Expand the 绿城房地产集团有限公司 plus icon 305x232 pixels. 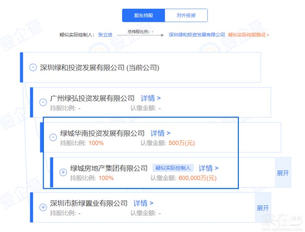click(x=63, y=172)
